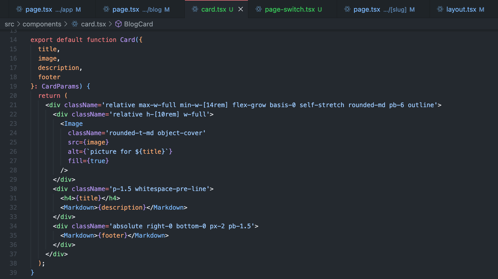Click the 'title,' parameter on line 15
Viewport: 498px width, 279px height.
[49, 49]
